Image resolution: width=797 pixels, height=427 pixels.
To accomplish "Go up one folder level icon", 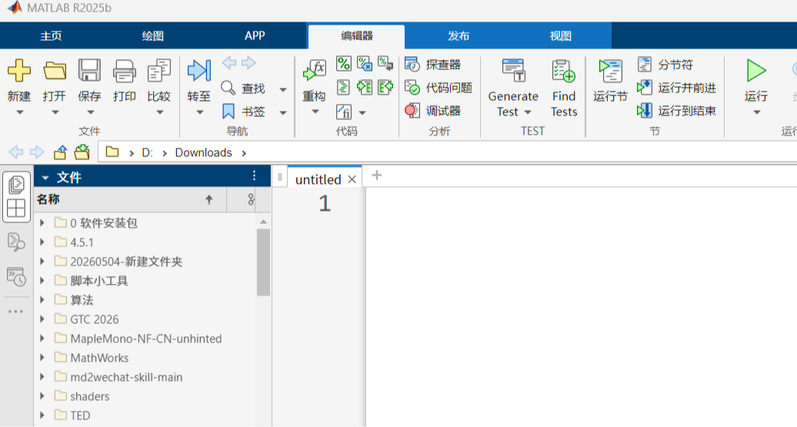I will point(61,152).
